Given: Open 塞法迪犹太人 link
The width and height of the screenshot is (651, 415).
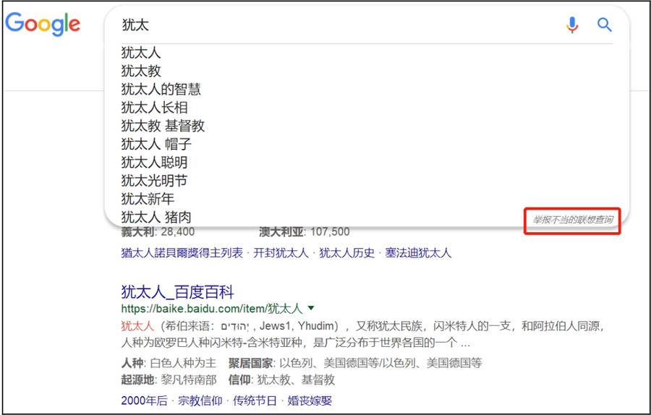Looking at the screenshot, I should pos(418,253).
